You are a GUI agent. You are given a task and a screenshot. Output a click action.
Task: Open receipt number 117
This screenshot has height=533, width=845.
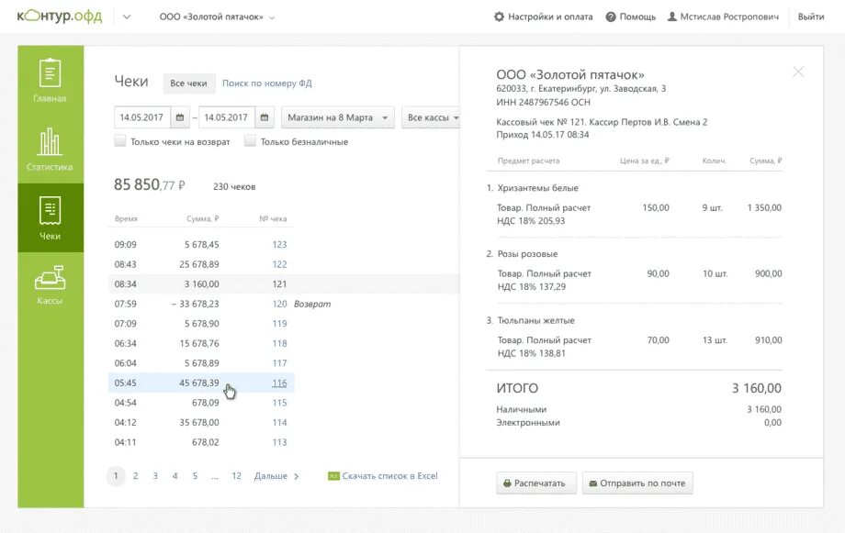tap(280, 363)
